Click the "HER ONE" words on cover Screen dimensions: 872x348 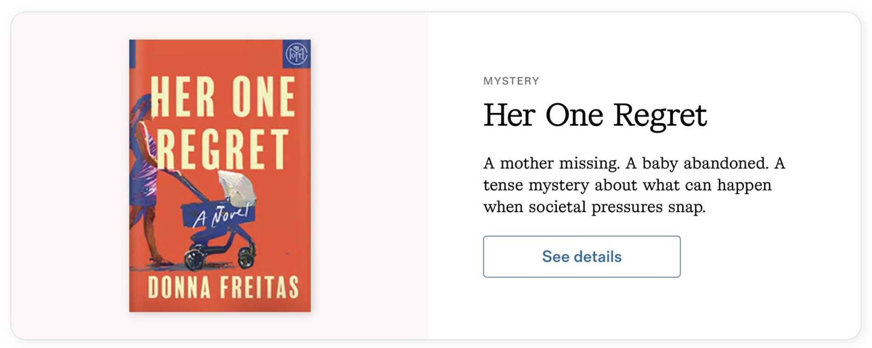(223, 97)
